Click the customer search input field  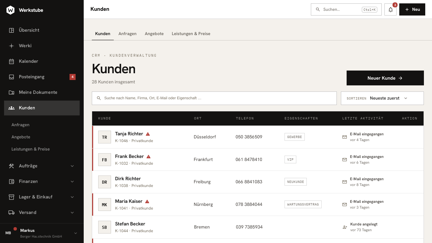(214, 98)
